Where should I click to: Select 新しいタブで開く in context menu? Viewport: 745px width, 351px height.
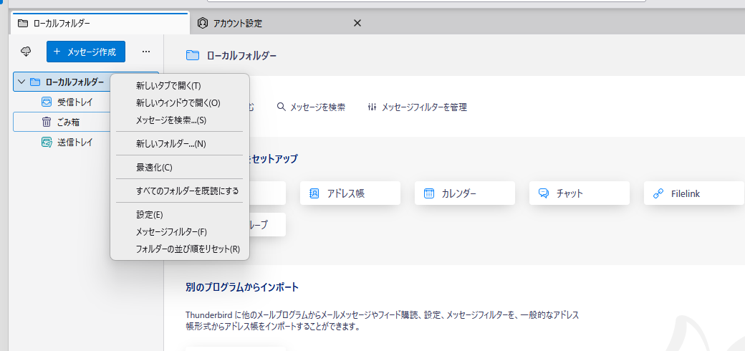168,85
